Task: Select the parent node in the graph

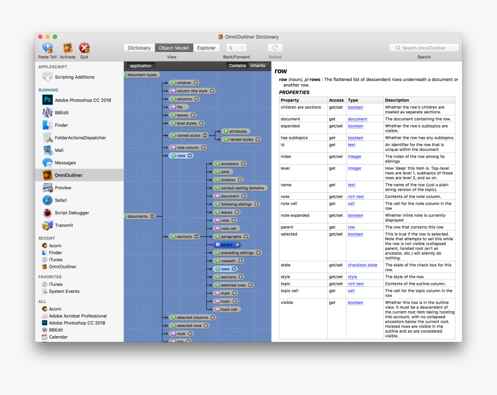Action: [x=227, y=245]
